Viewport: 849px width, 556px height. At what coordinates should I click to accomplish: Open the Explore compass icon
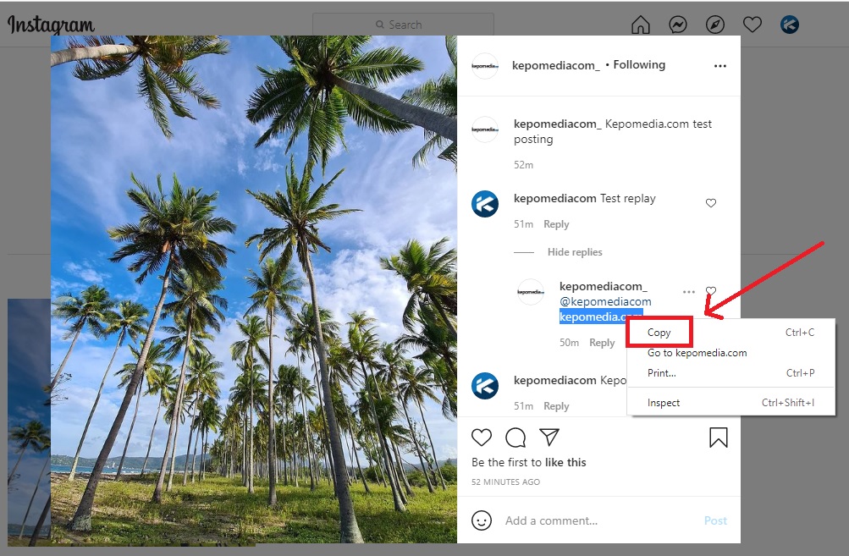[715, 25]
